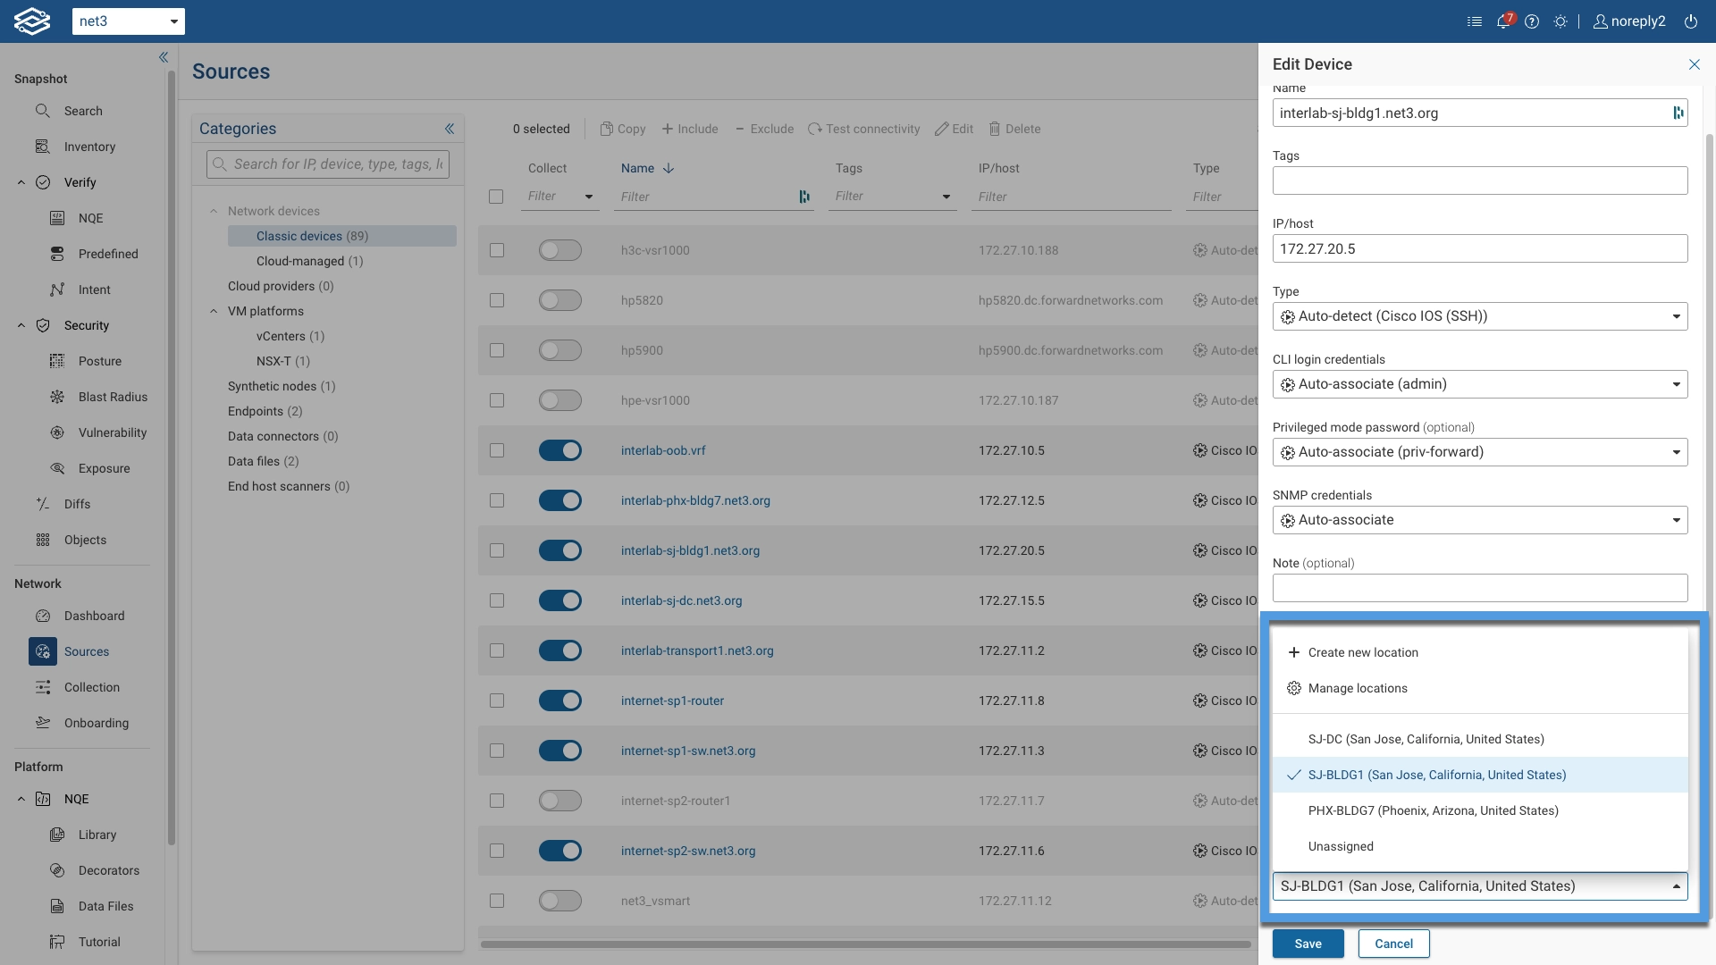The image size is (1716, 965).
Task: Open the Vulnerability sidebar item
Action: point(113,432)
